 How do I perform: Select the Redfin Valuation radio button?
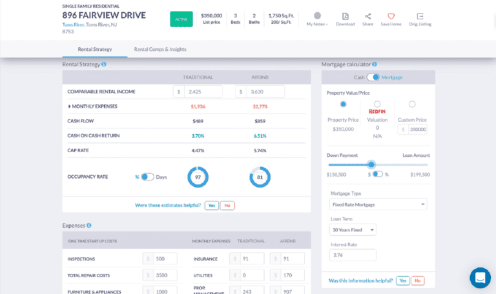(x=377, y=104)
